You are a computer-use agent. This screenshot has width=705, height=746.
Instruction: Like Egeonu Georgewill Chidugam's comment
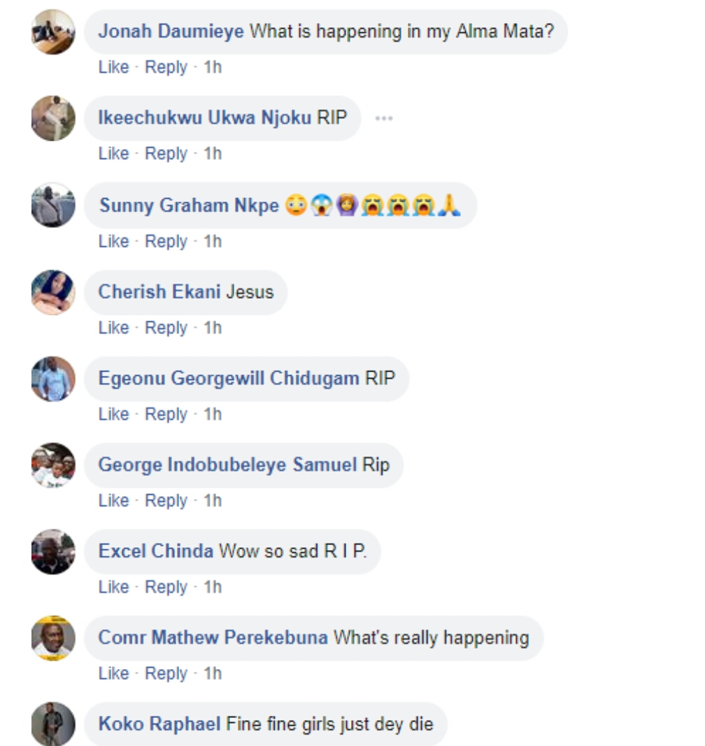113,414
